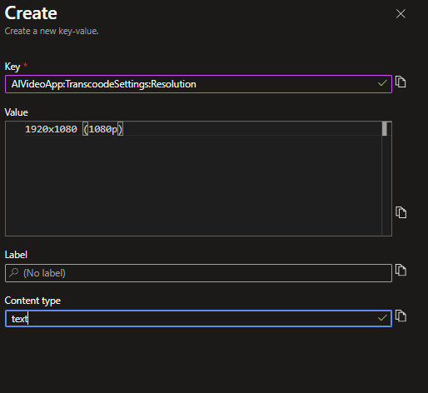Open the (No label) Label combo box
Viewport: 428px width, 393px height.
pyautogui.click(x=198, y=273)
